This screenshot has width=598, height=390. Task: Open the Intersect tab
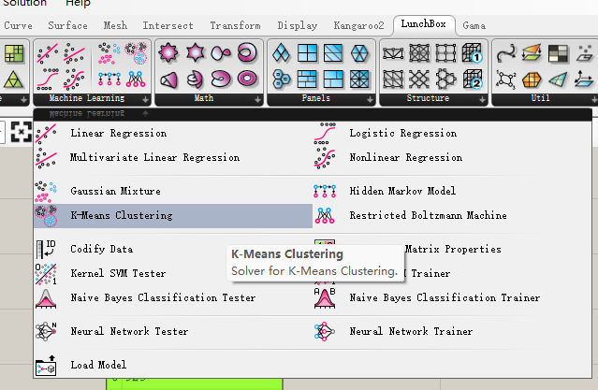point(168,25)
